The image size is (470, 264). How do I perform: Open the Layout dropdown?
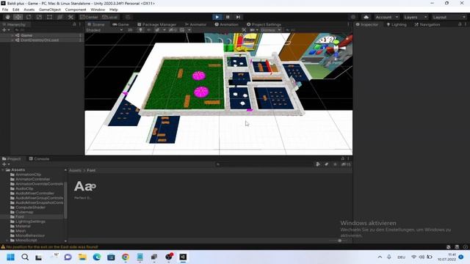tap(449, 17)
